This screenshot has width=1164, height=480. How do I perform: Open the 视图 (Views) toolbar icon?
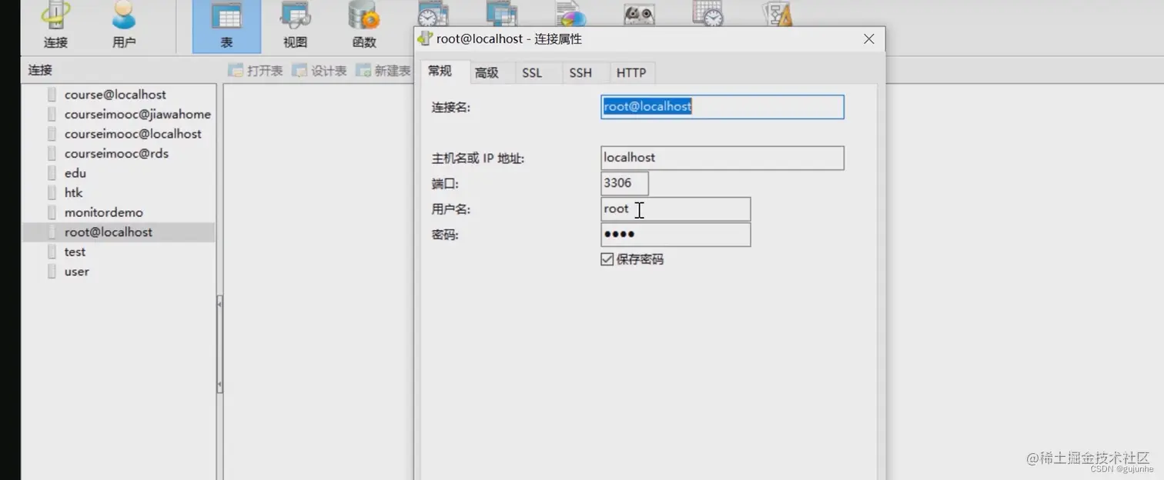(x=294, y=23)
